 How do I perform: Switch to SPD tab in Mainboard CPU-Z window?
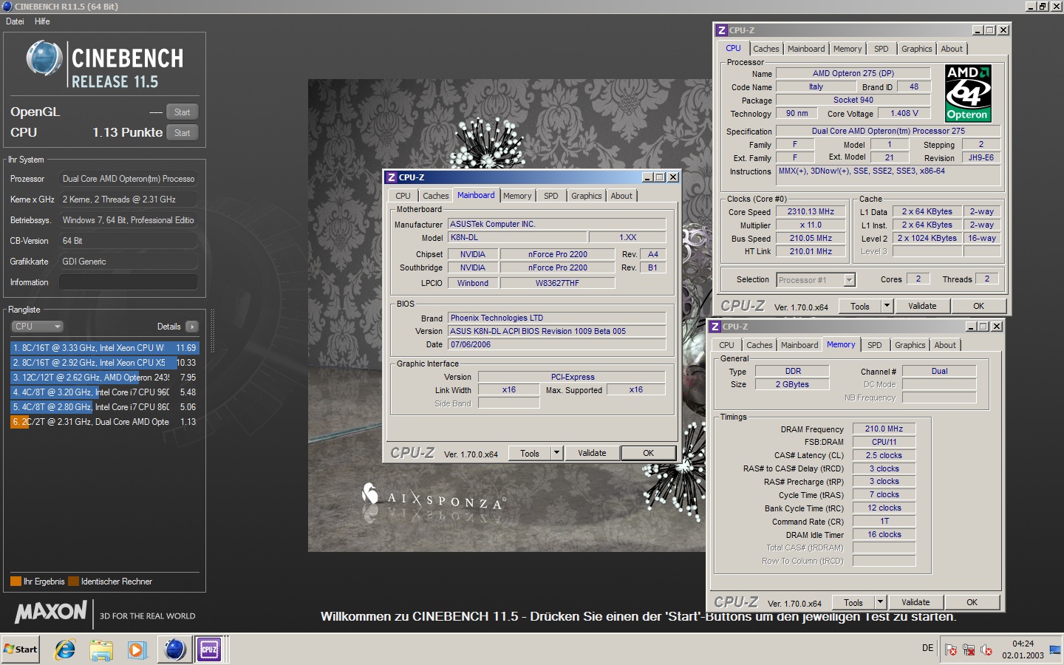point(551,196)
